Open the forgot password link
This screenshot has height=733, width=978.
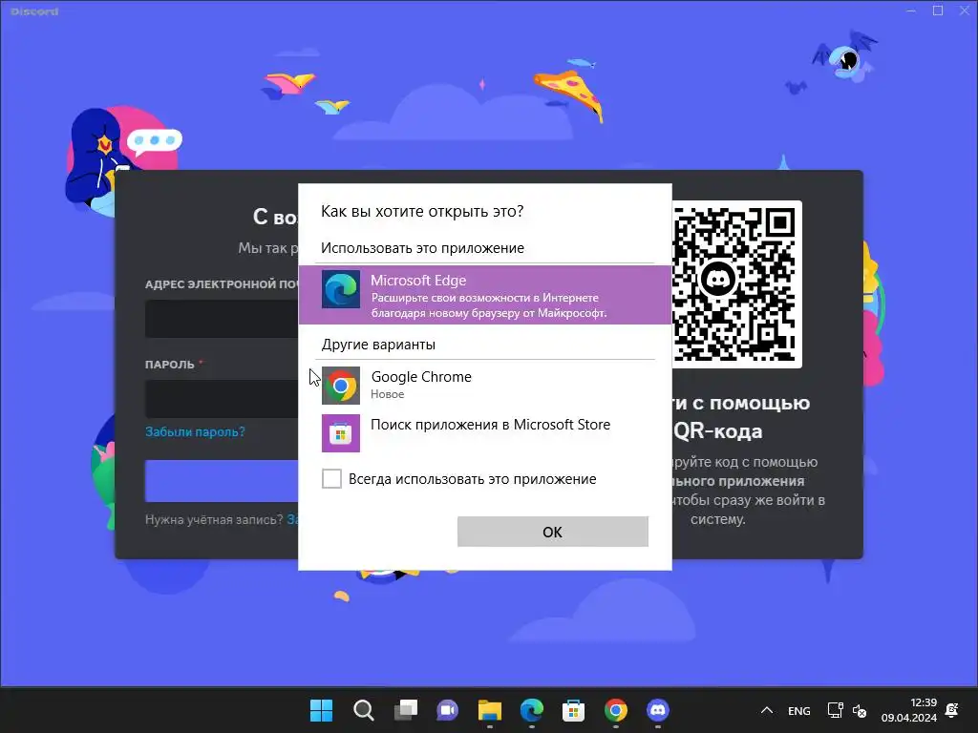[195, 431]
